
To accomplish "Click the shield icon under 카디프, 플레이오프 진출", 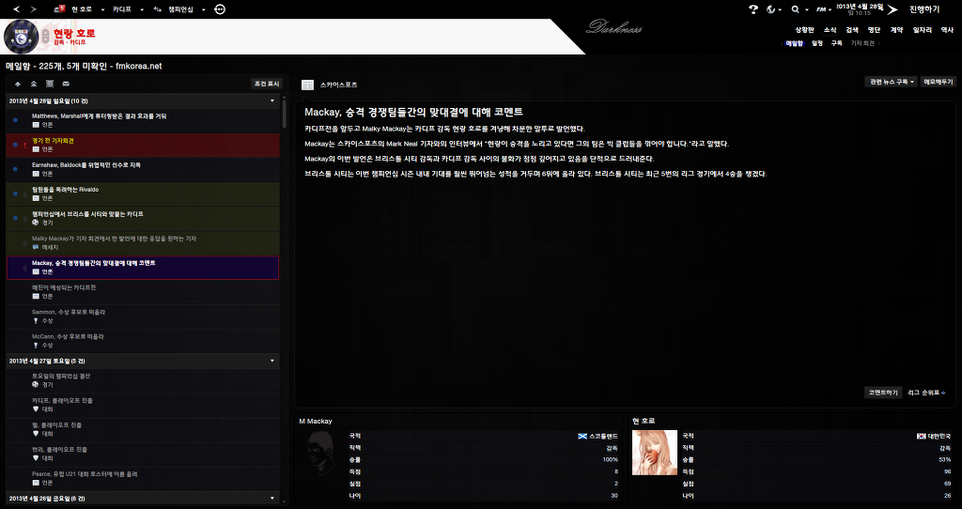I will (36, 409).
